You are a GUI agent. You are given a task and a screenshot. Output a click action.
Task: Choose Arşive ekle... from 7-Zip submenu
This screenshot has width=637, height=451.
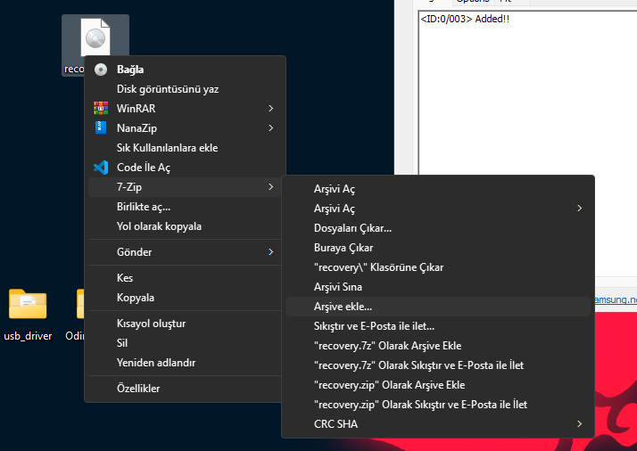[x=343, y=307]
